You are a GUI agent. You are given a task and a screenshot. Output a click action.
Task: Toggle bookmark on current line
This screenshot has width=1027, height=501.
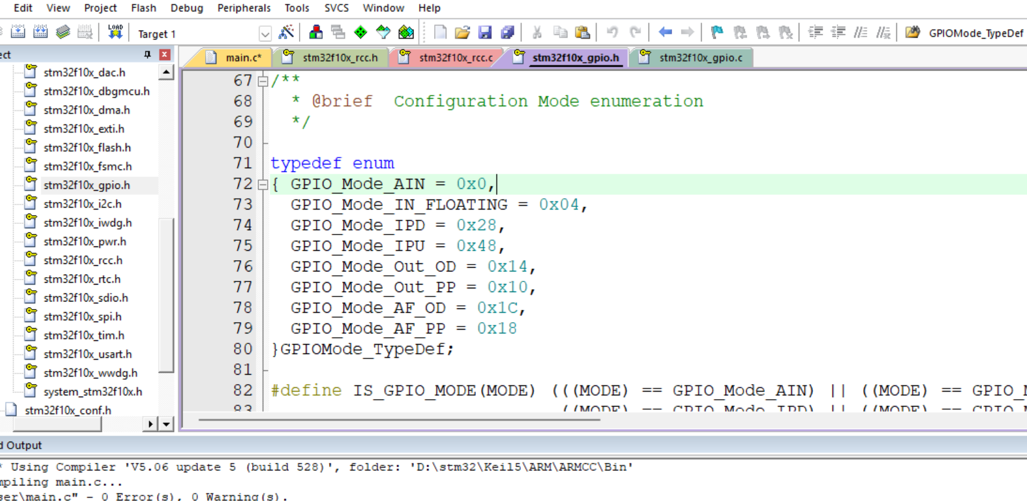coord(717,33)
